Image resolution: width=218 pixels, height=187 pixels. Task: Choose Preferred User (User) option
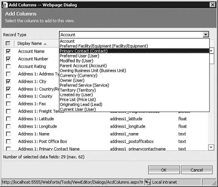[134, 56]
